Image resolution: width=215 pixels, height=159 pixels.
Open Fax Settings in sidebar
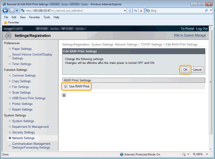point(20,87)
